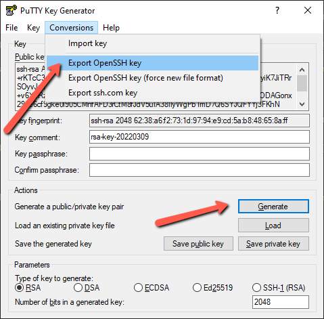324x319 pixels.
Task: Focus the Confirm passphrase field
Action: click(200, 170)
